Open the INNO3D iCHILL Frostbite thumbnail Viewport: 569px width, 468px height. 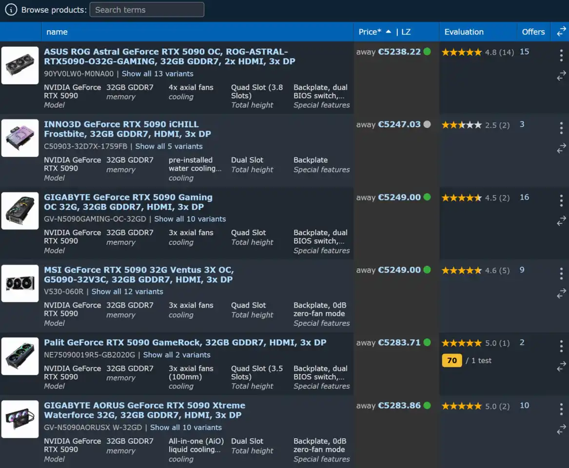20,138
